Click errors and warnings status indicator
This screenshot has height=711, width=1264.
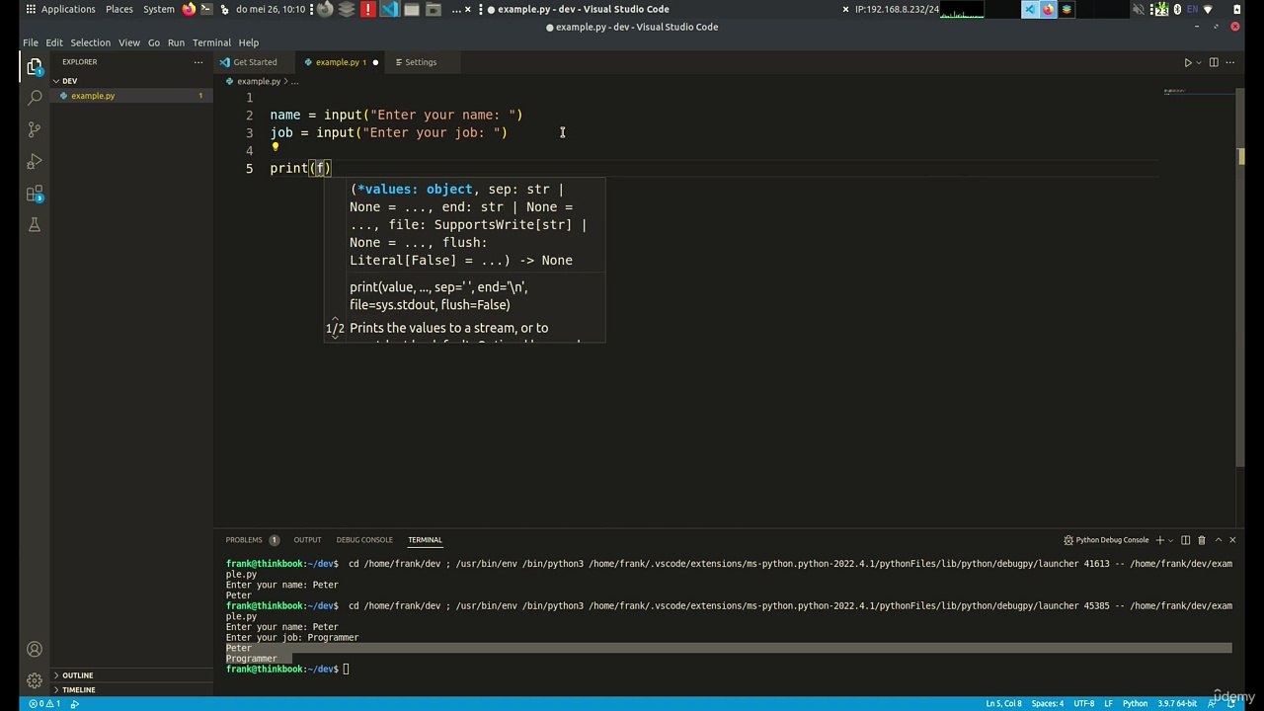coord(44,704)
